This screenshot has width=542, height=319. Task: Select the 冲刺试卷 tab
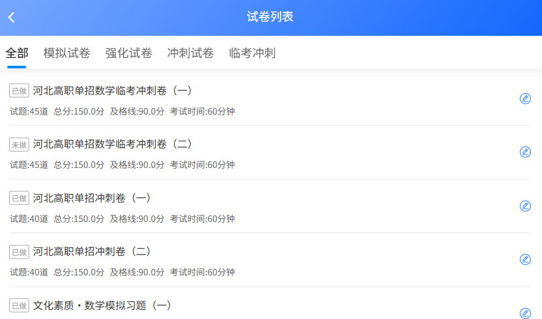[x=190, y=53]
